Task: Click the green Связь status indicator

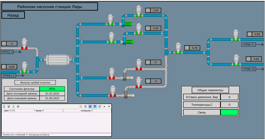Action: tap(229, 113)
